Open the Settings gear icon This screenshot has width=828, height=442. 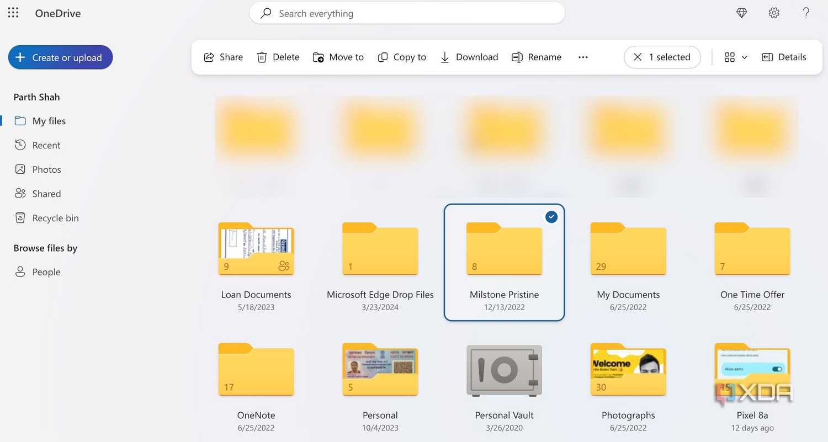[774, 13]
